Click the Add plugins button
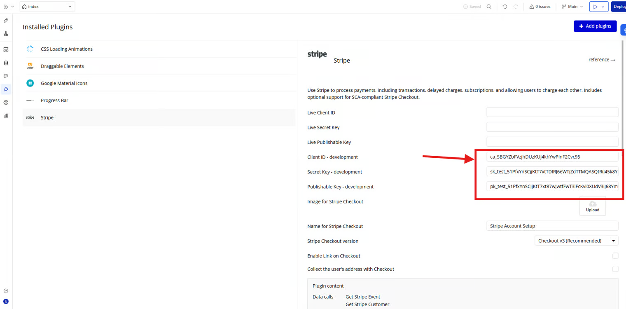The height and width of the screenshot is (309, 626). pyautogui.click(x=595, y=26)
